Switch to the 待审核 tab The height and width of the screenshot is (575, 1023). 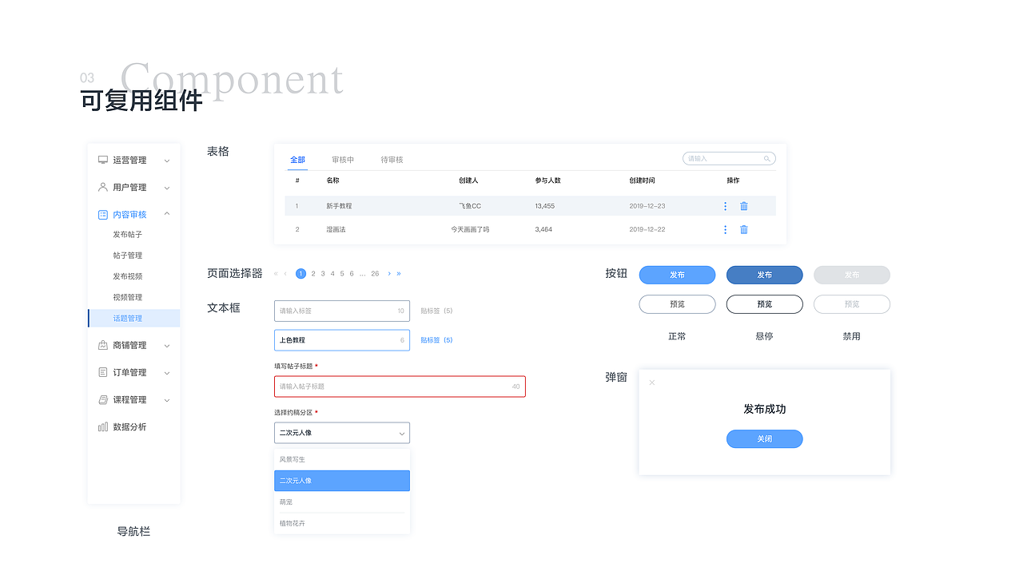391,159
